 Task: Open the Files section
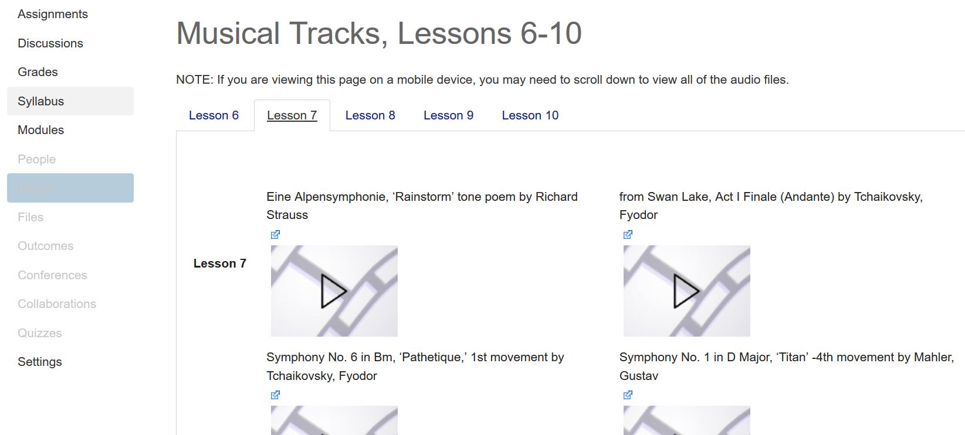point(31,217)
